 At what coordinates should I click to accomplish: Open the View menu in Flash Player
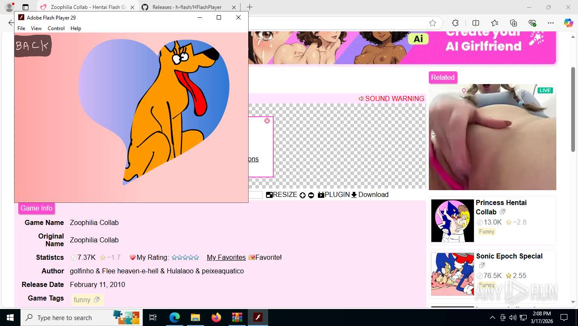(x=36, y=28)
